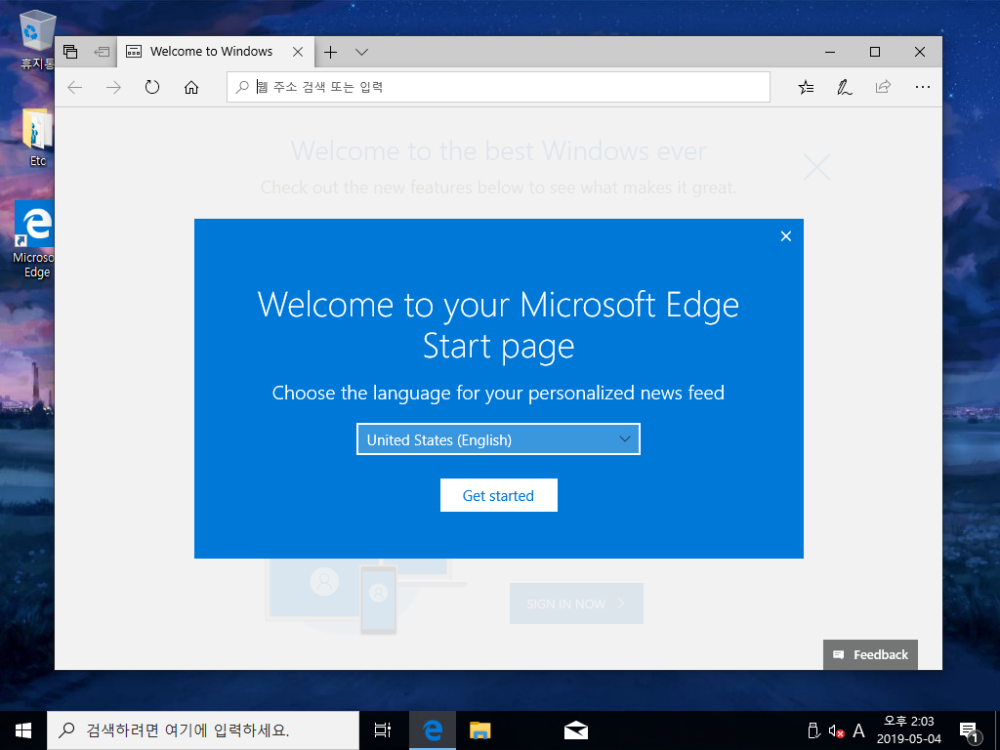Go forward to next page

coord(113,87)
